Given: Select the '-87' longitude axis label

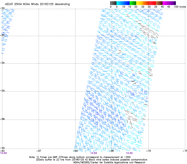Looking at the screenshot, I should (39, 151).
